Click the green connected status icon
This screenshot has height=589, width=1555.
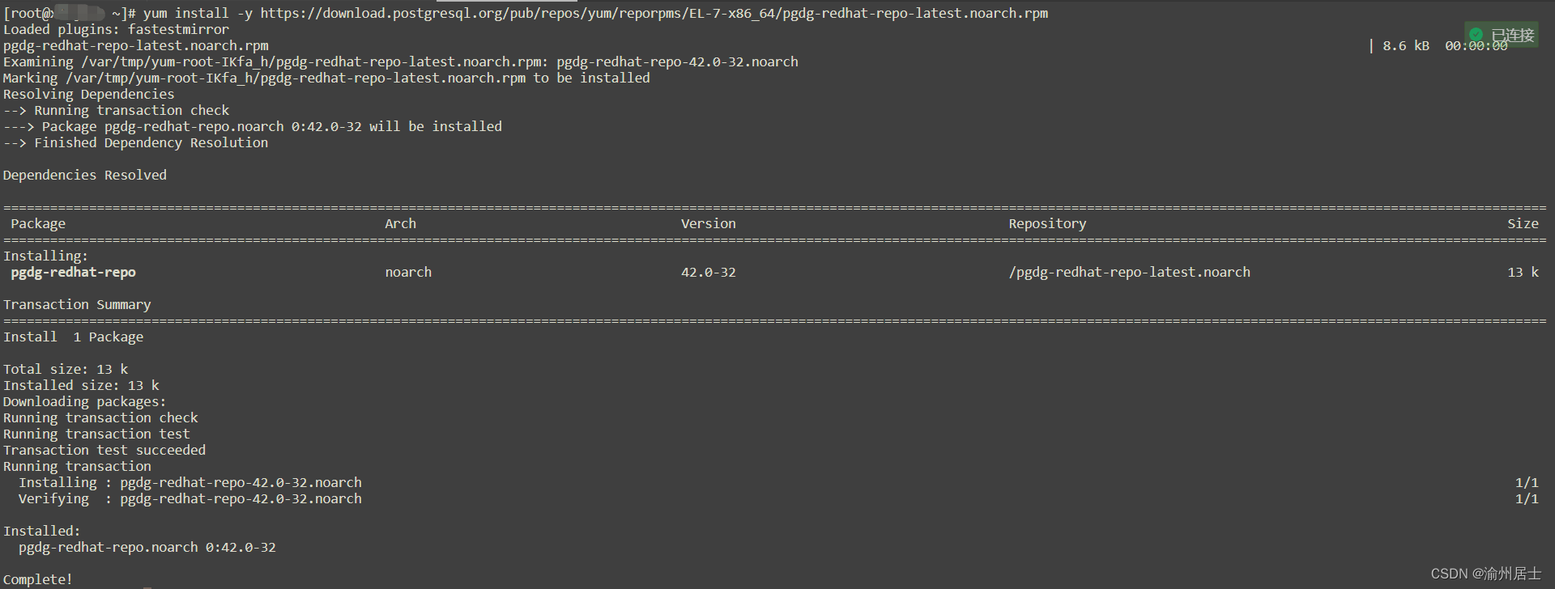tap(1476, 35)
